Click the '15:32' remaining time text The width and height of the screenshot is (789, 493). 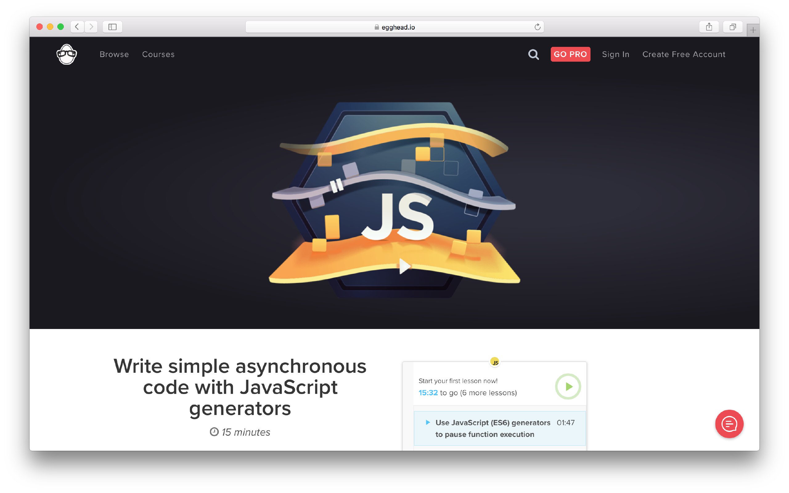coord(428,392)
